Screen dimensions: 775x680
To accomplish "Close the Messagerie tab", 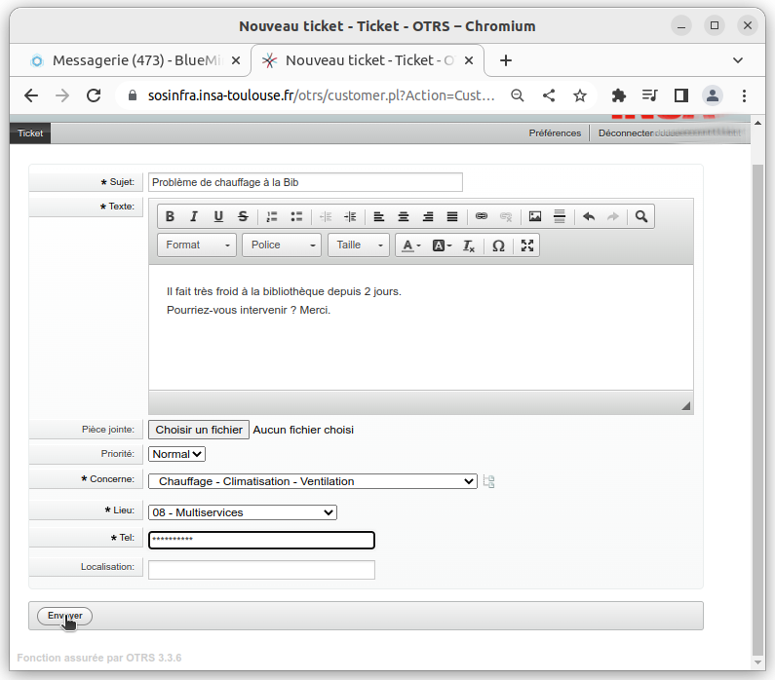I will point(236,60).
